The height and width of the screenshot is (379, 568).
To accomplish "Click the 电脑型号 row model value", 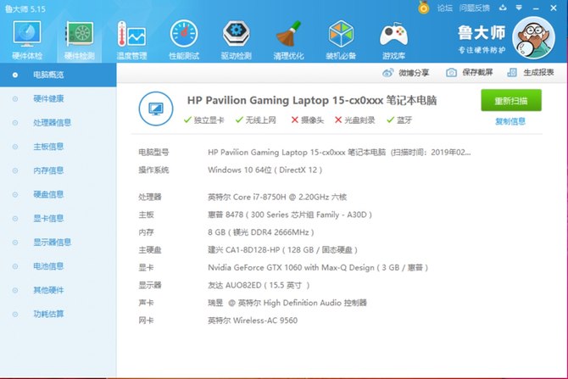I will coord(339,153).
